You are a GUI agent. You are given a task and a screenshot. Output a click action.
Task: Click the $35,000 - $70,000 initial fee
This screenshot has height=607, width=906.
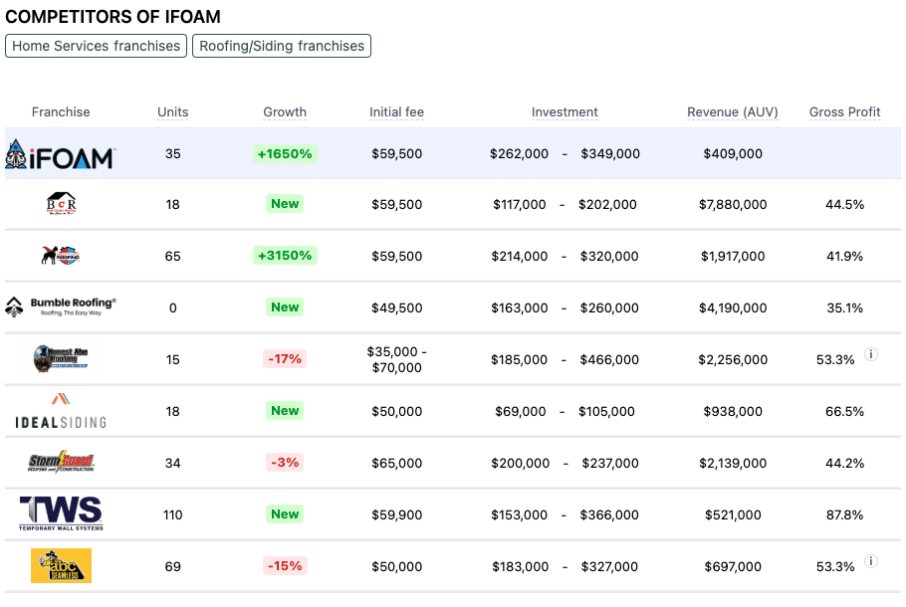[396, 359]
